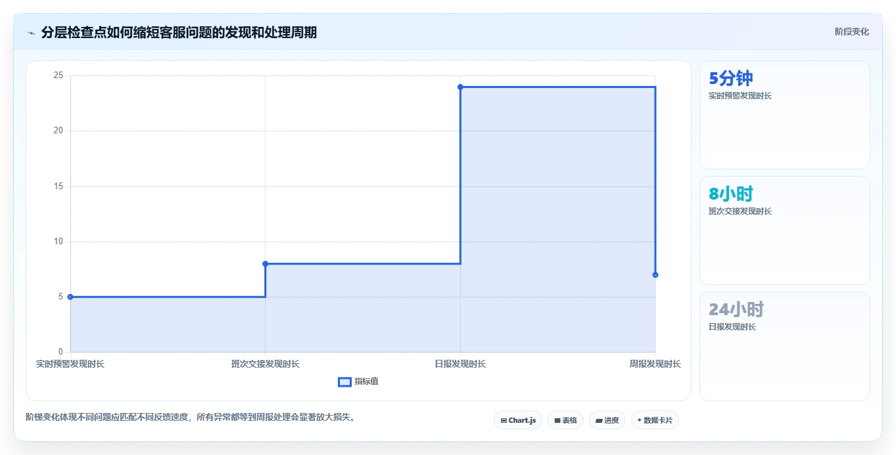Viewport: 896px width, 455px height.
Task: Select the Chart.js tag
Action: pyautogui.click(x=518, y=420)
